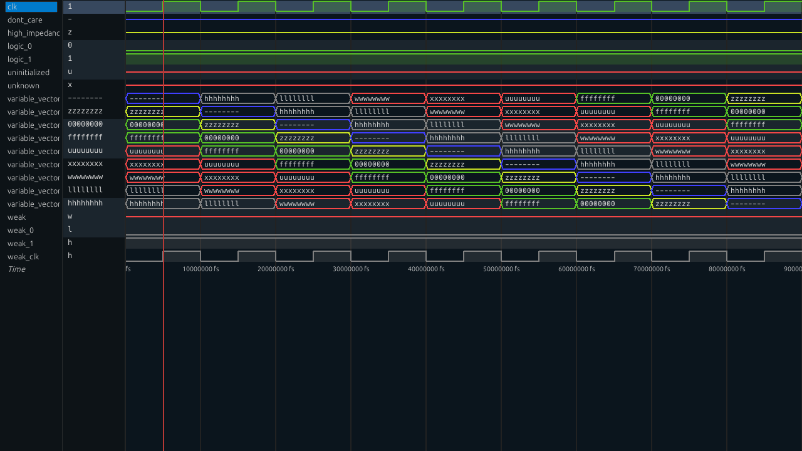Select the high_impedance signal name
This screenshot has width=802, height=451.
[x=33, y=33]
